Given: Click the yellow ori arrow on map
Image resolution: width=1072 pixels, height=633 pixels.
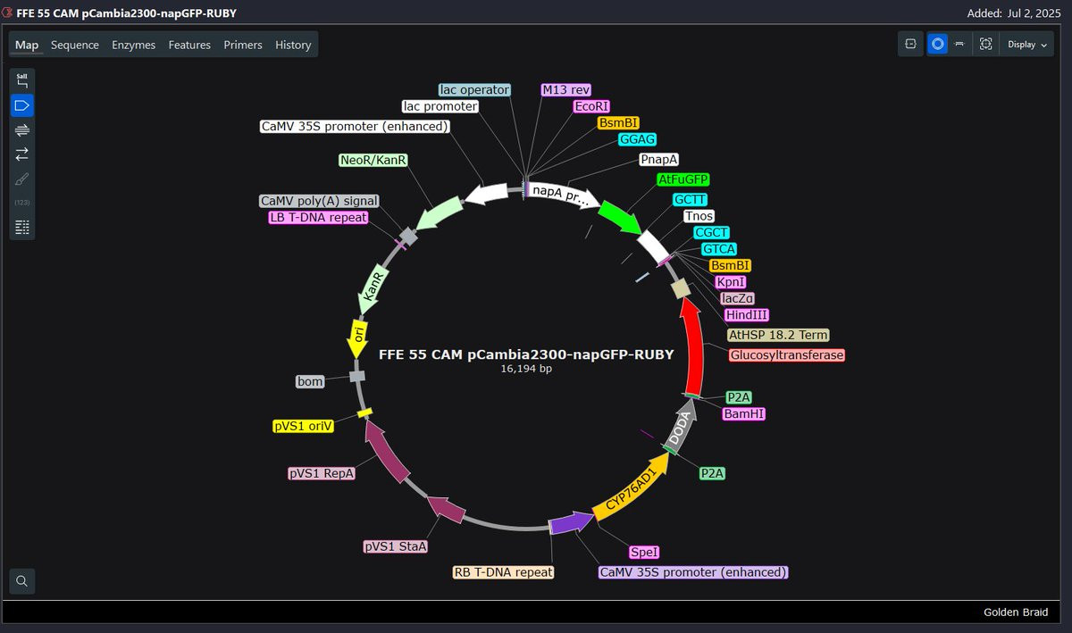Looking at the screenshot, I should tap(357, 337).
